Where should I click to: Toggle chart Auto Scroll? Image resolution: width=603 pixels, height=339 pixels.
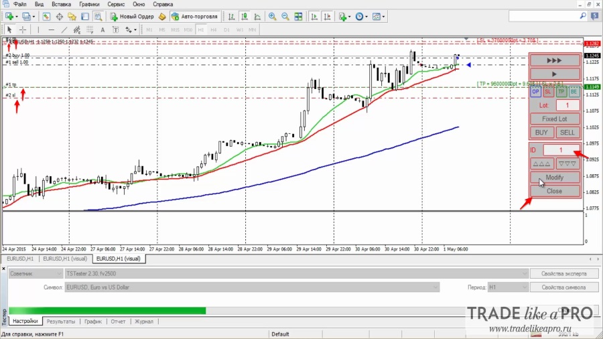click(x=314, y=17)
